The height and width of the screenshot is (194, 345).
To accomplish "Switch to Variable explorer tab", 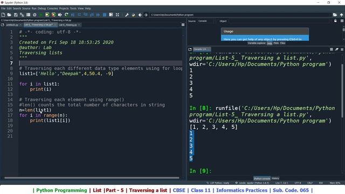I will click(x=257, y=43).
